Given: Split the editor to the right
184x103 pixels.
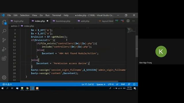Looking at the screenshot, I should 128,21.
